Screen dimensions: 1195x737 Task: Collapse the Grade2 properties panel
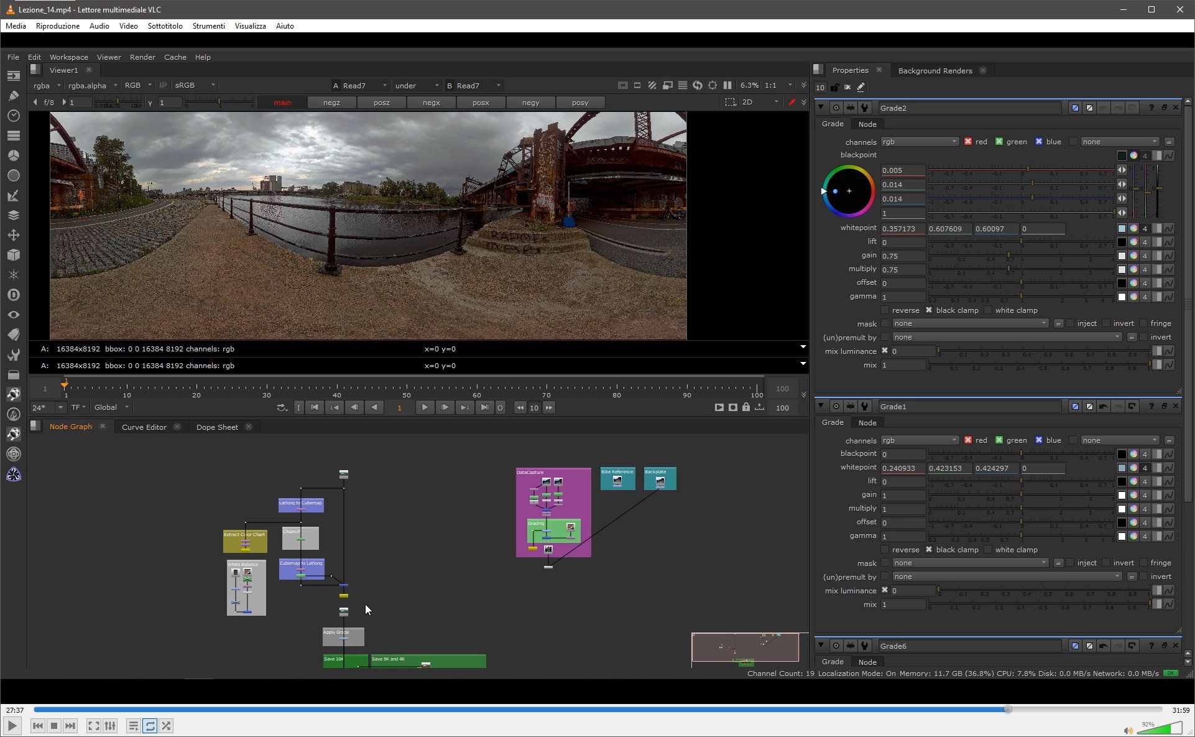(x=821, y=108)
